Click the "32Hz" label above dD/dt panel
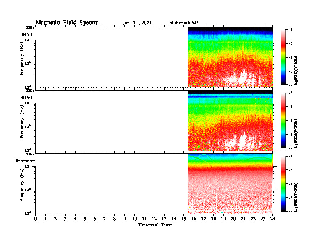Image resolution: width=325 pixels, height=251 pixels. pos(30,91)
